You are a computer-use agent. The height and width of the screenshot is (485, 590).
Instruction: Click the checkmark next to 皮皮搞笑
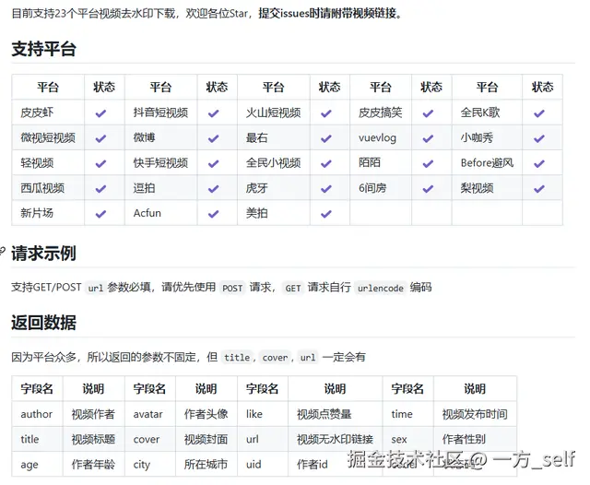point(428,113)
